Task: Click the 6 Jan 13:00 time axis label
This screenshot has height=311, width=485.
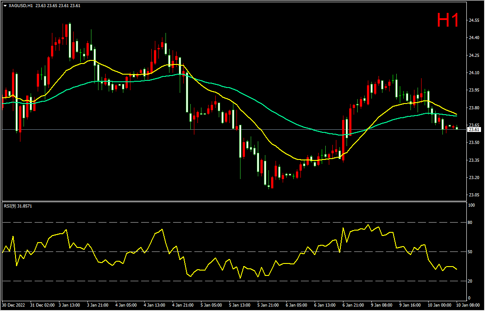Action: 325,305
